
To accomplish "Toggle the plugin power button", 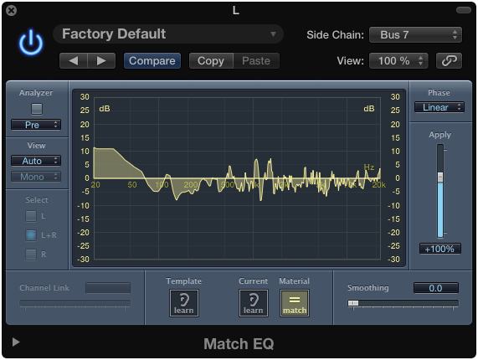I will 31,43.
